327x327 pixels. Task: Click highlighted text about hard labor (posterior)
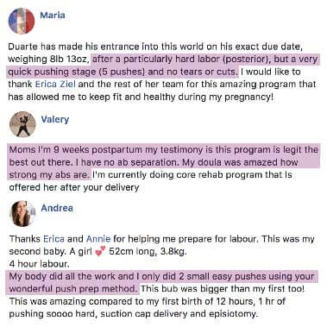tap(163, 66)
